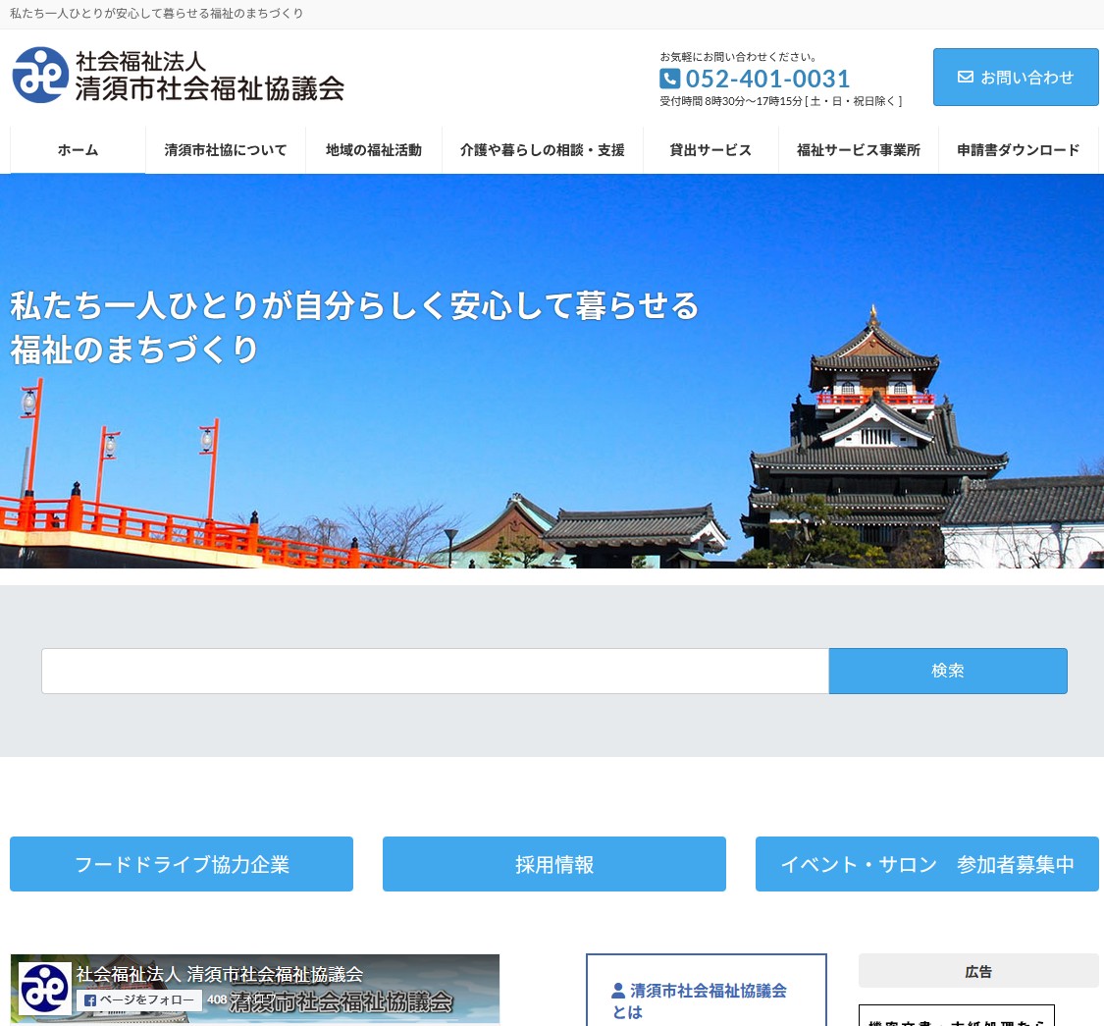Click the person icon beside 清須市社会福祉協議会とは
The image size is (1104, 1026).
(618, 991)
